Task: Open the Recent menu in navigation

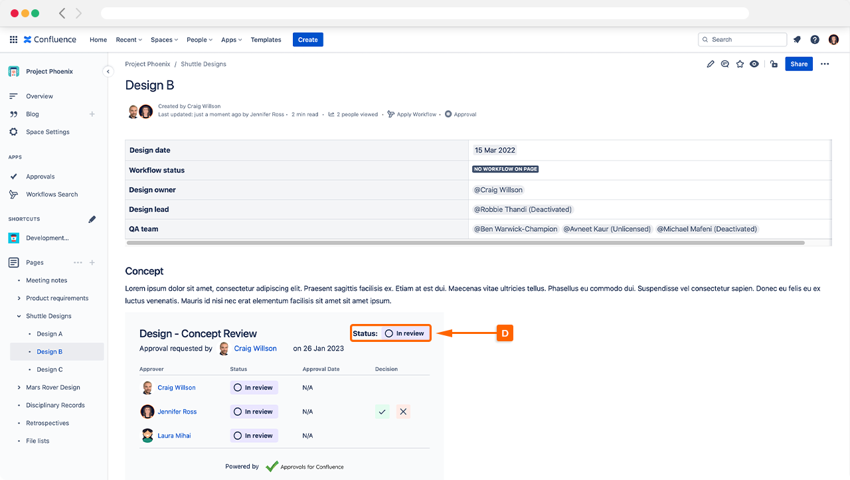Action: (x=129, y=40)
